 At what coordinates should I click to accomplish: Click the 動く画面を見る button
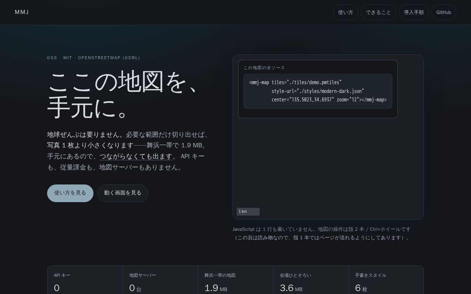click(x=123, y=193)
